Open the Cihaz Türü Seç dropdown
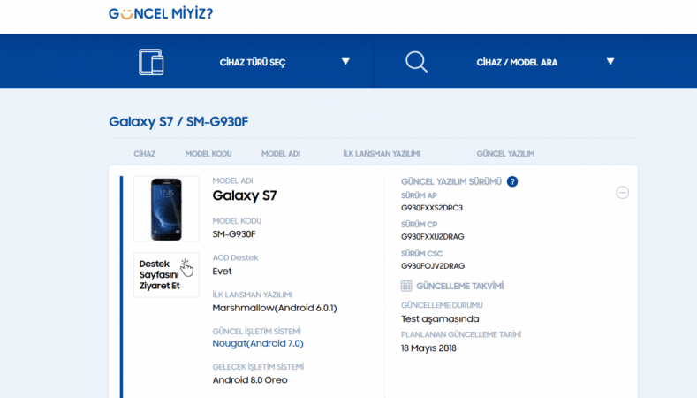 point(253,62)
